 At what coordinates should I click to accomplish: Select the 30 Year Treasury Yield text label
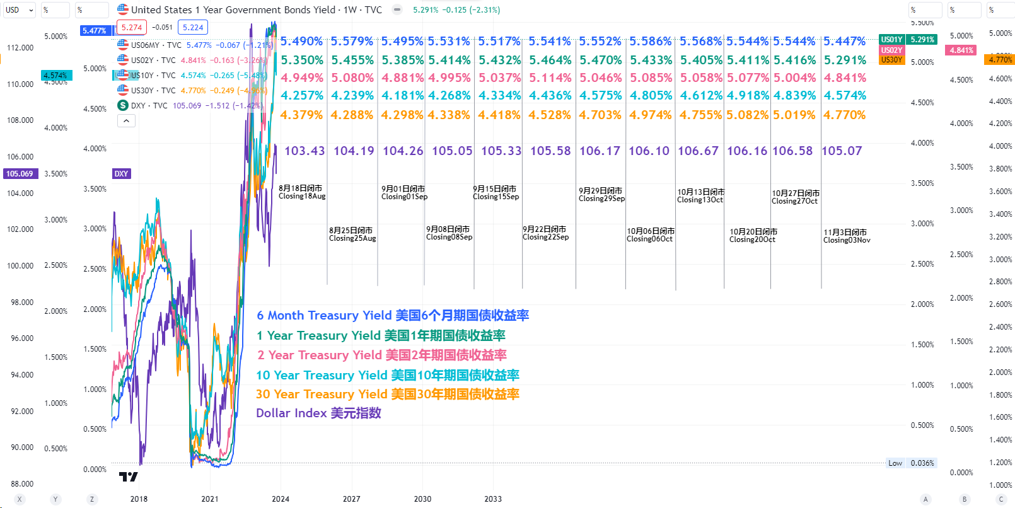click(x=388, y=394)
